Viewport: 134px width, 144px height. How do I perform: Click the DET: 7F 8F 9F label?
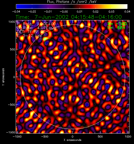31,32
